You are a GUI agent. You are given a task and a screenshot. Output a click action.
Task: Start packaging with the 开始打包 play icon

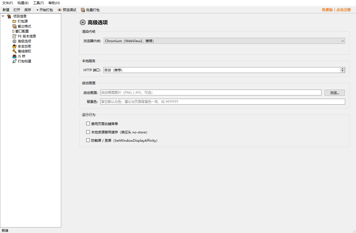(x=38, y=10)
